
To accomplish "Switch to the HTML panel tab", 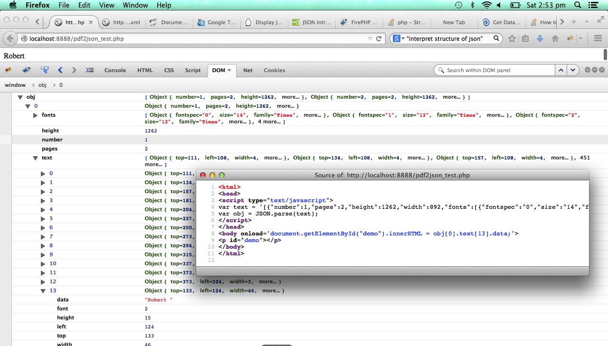I will (x=145, y=70).
